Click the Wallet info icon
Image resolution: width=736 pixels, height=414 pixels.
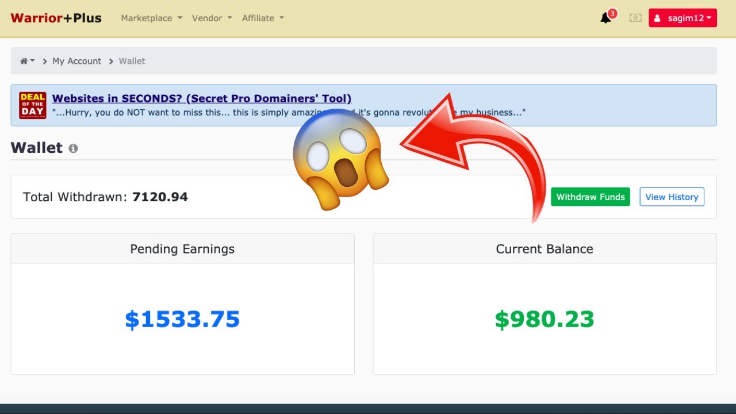click(x=73, y=148)
